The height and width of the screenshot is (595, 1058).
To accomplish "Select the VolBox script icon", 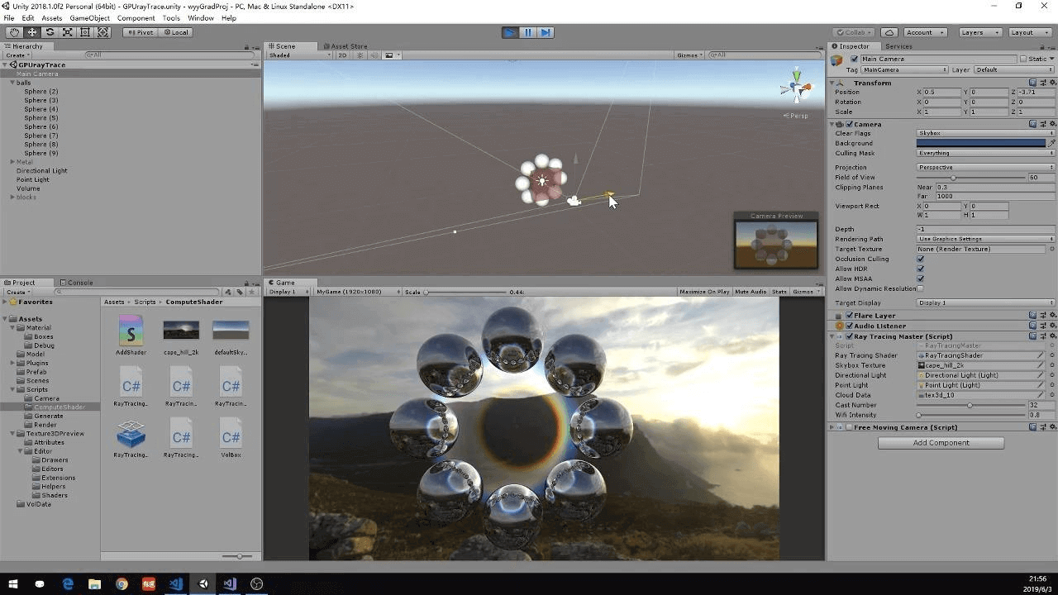I will [231, 433].
